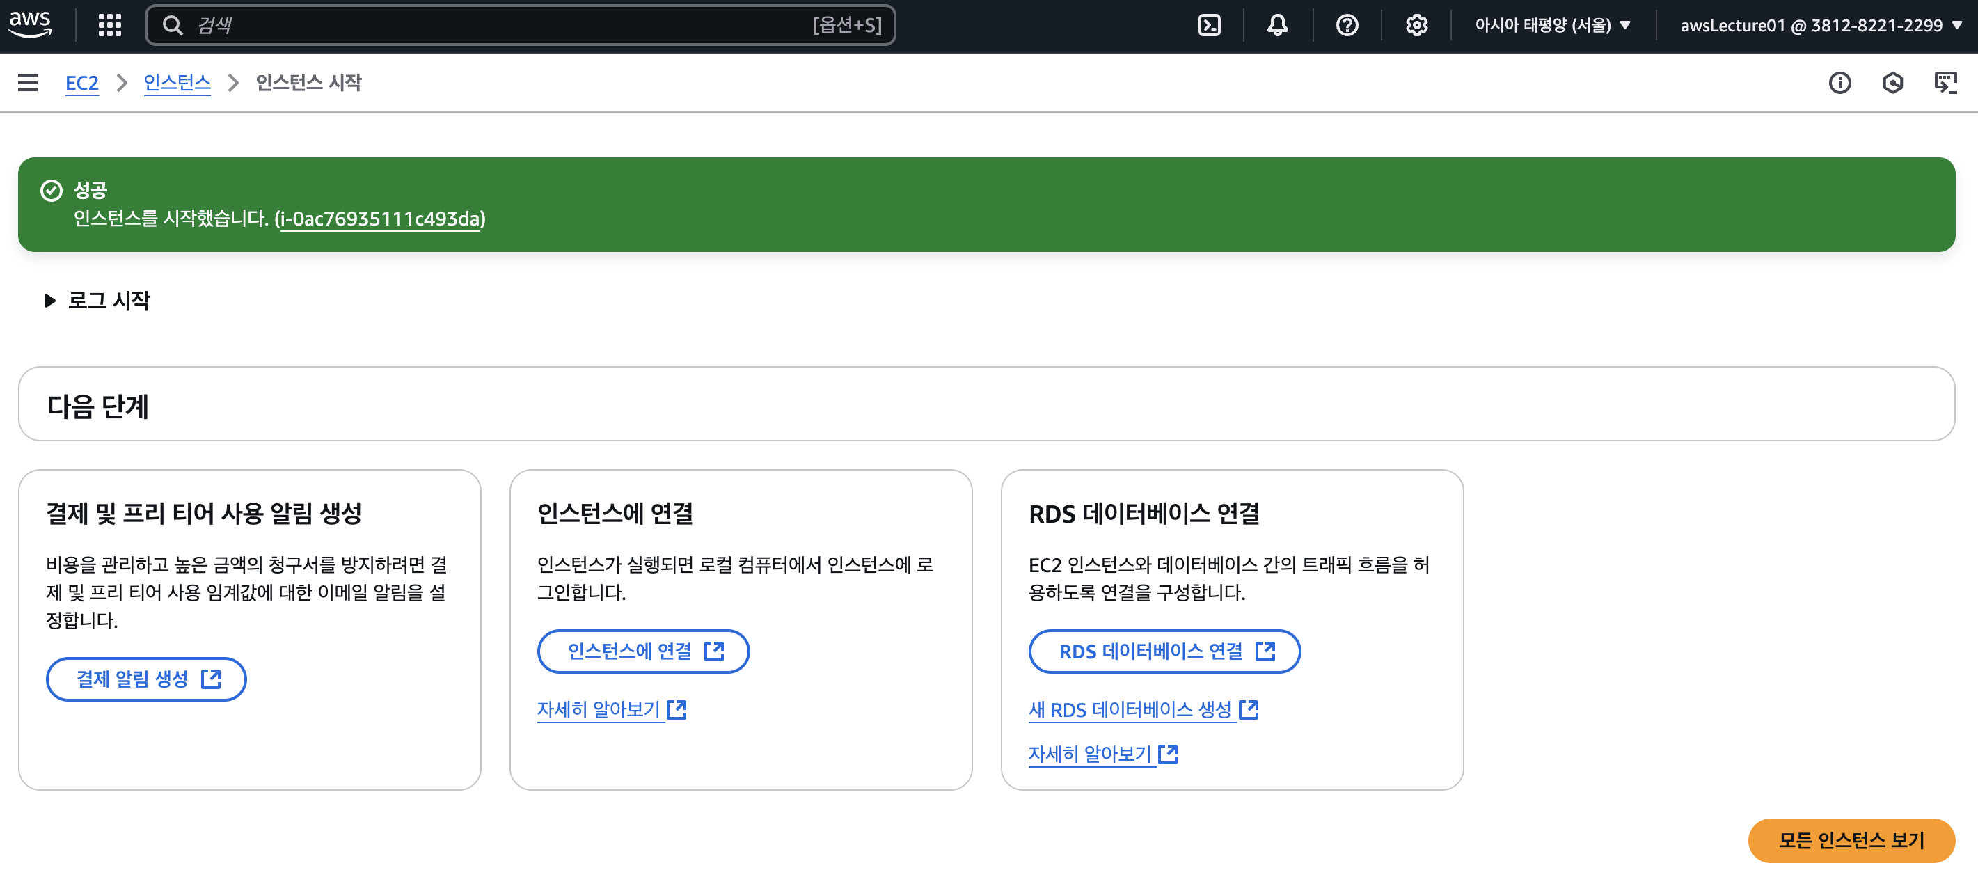Expand the 로그 시작 section
Viewport: 1978px width, 877px height.
97,300
